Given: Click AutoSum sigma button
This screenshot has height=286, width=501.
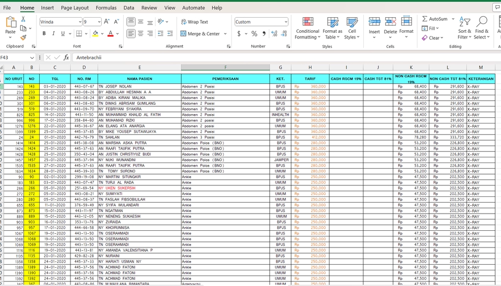Looking at the screenshot, I should pyautogui.click(x=435, y=19).
